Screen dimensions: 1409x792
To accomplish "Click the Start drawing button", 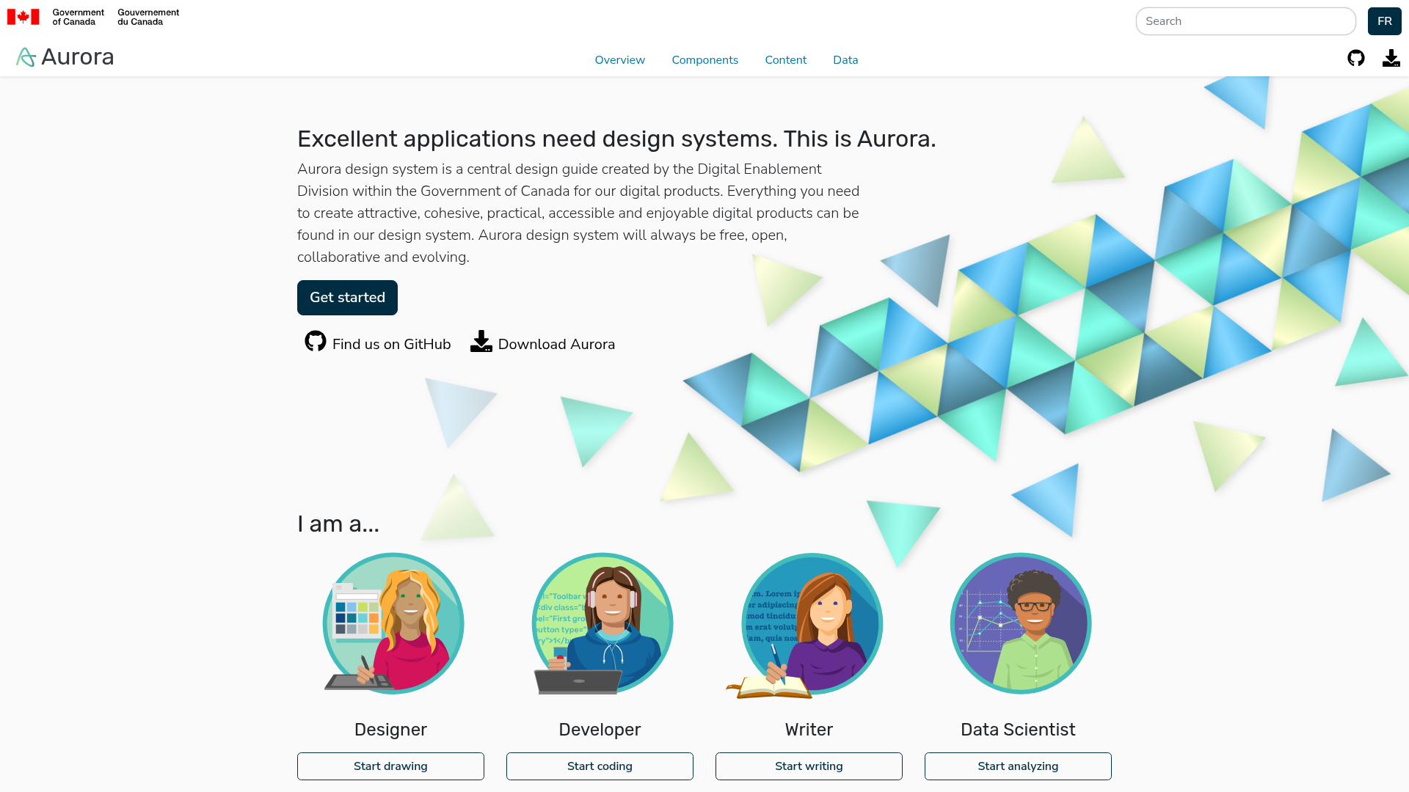I will (x=390, y=766).
